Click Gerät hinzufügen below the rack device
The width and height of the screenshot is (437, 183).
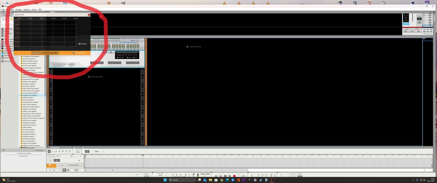pos(95,77)
